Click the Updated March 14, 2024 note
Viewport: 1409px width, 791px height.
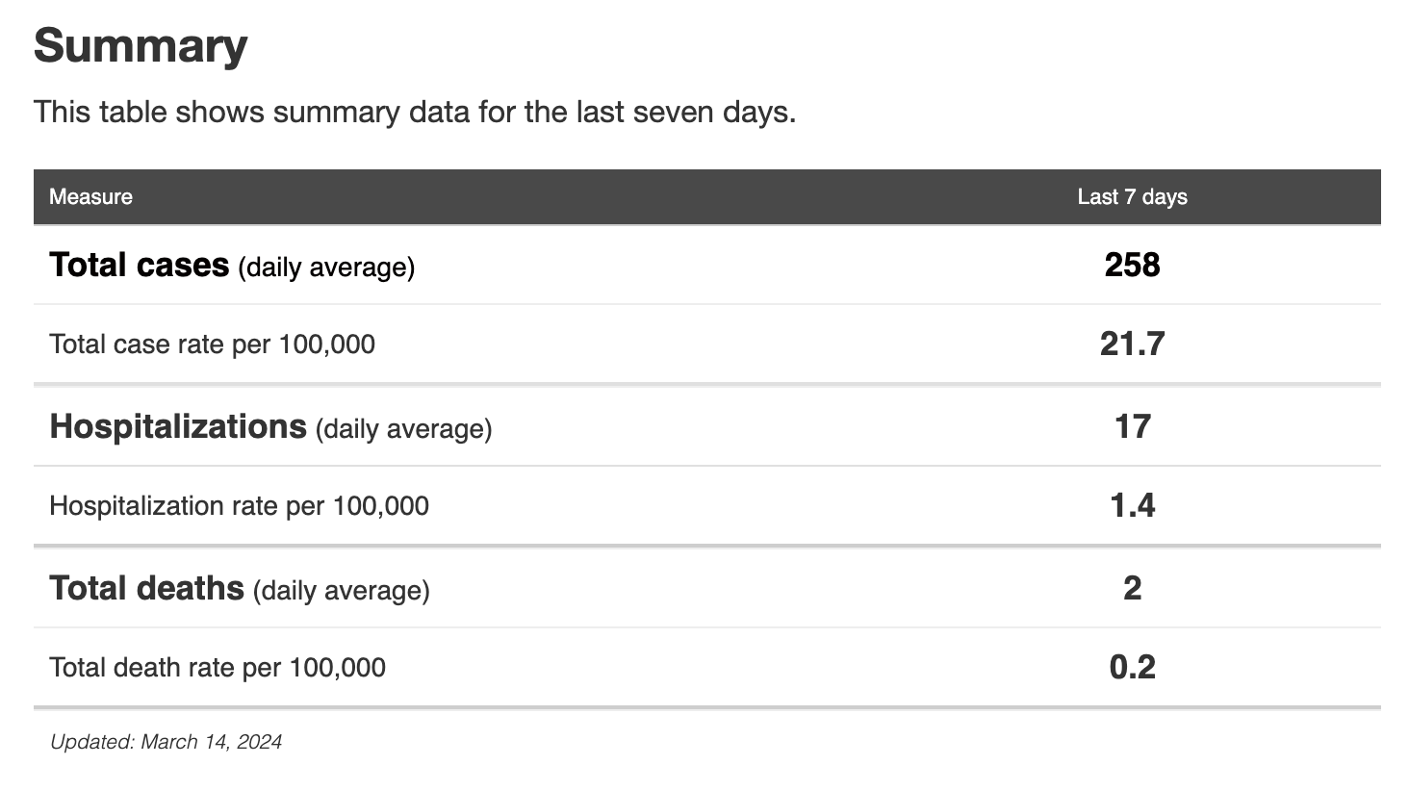click(166, 742)
